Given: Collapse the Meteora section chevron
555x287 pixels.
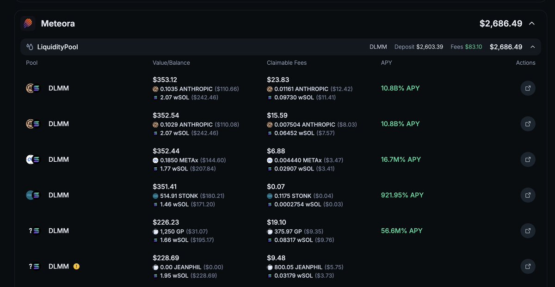Looking at the screenshot, I should 532,23.
